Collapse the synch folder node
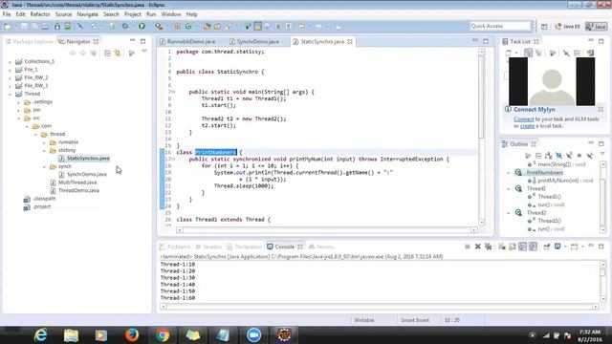Screen dimensions: 612x344 coord(44,166)
